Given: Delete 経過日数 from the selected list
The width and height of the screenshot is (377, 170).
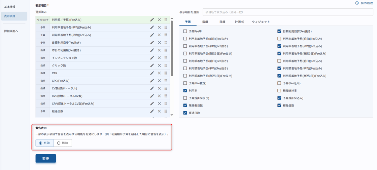Looking at the screenshot, I should [x=159, y=111].
